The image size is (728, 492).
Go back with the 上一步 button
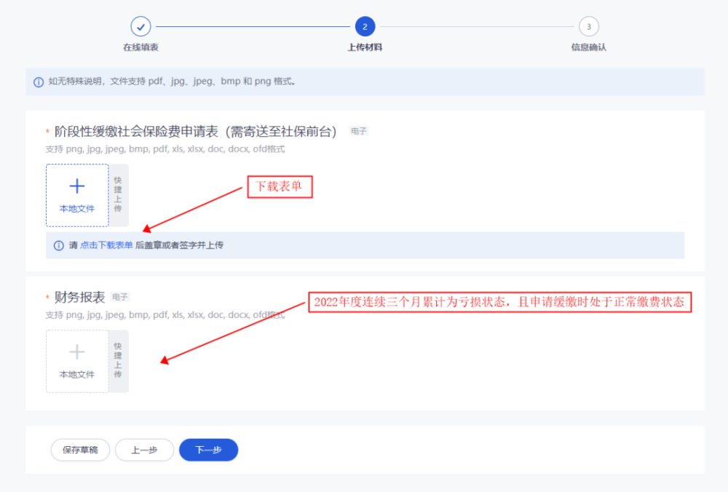pyautogui.click(x=144, y=450)
